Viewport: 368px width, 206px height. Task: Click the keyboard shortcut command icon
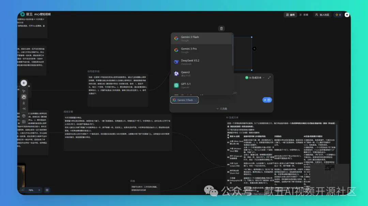coord(47,190)
